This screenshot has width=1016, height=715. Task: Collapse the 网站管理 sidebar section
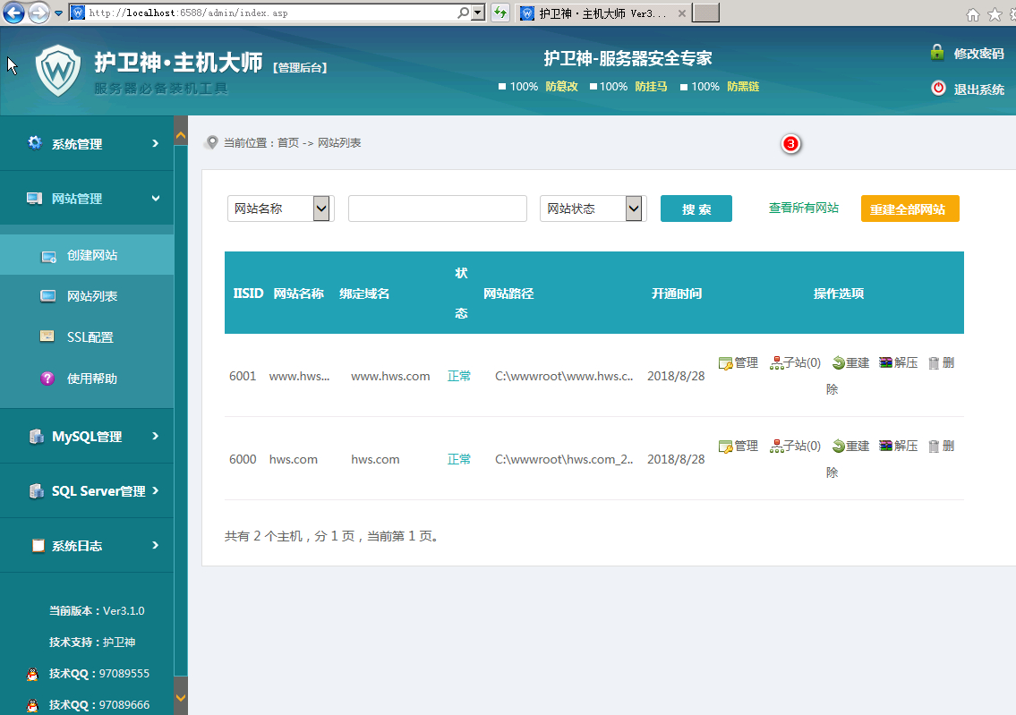pos(87,199)
